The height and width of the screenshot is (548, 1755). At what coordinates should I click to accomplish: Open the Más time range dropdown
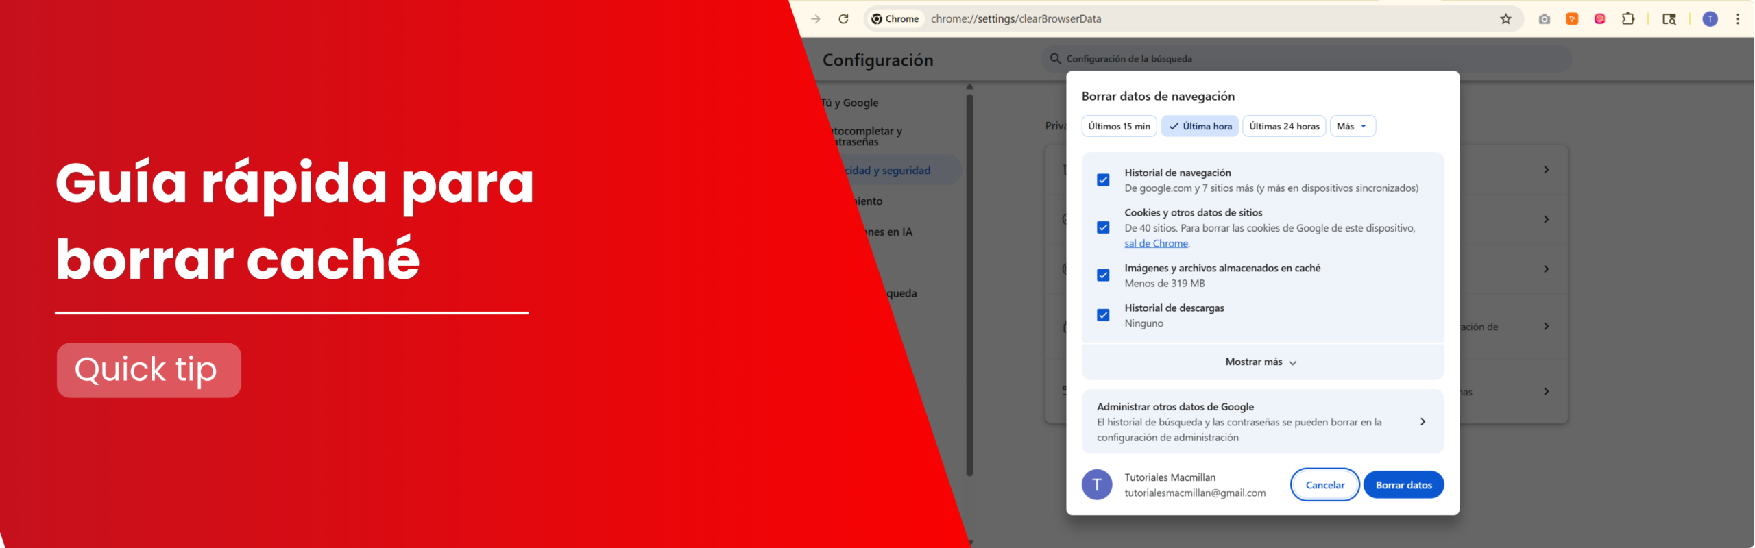tap(1353, 126)
